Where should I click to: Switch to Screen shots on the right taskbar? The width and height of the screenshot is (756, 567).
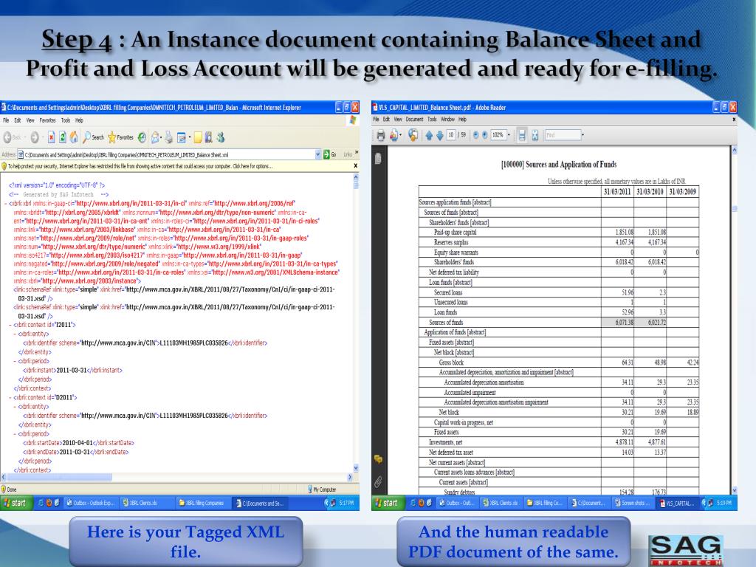(x=632, y=503)
